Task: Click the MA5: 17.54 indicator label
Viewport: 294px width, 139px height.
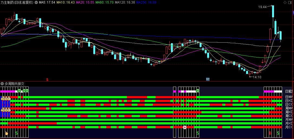Action: click(47, 2)
